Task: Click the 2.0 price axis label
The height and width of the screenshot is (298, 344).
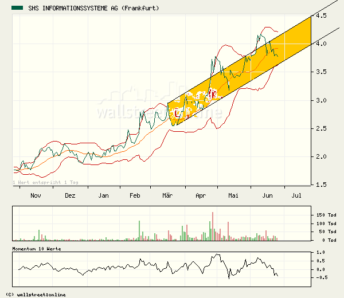Action: click(x=322, y=157)
